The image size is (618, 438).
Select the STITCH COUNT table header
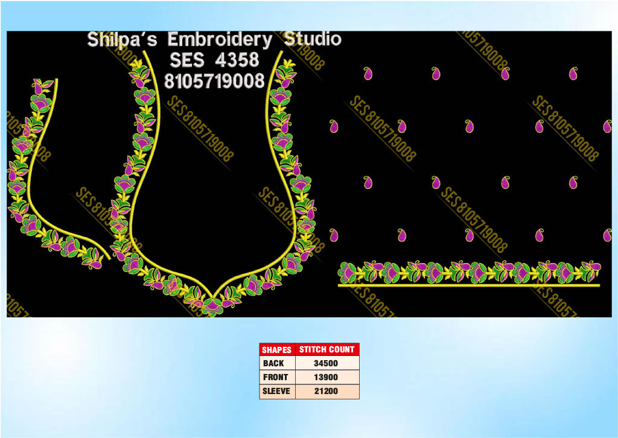[327, 349]
